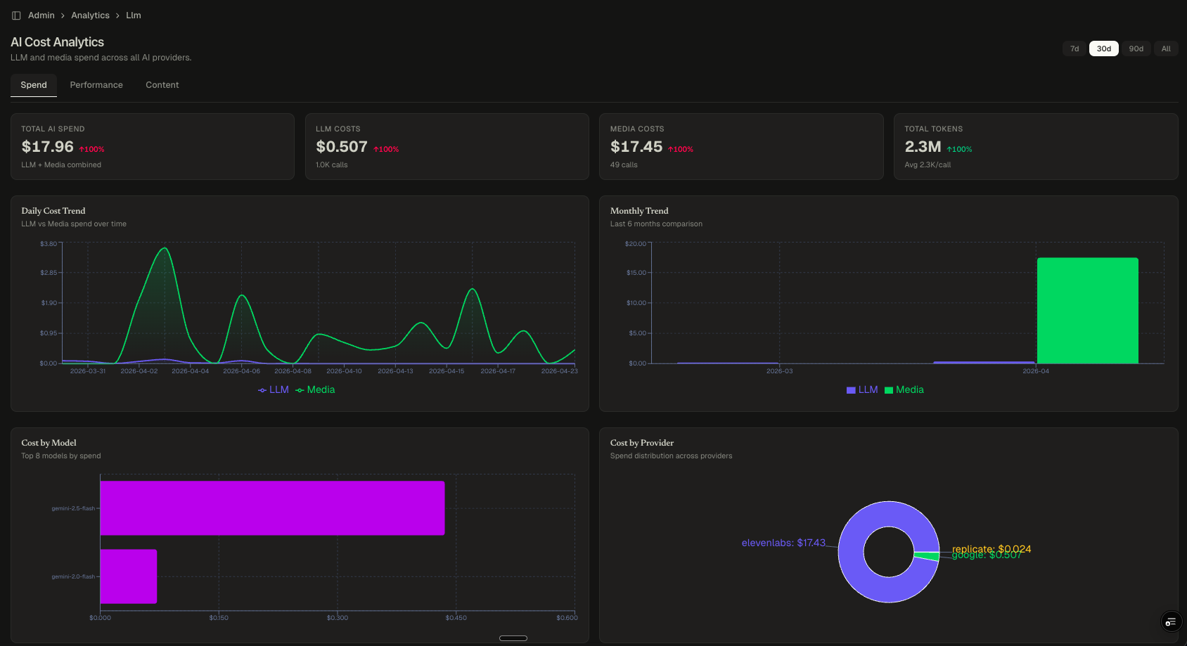Go to the Analytics breadcrumb

coord(90,15)
